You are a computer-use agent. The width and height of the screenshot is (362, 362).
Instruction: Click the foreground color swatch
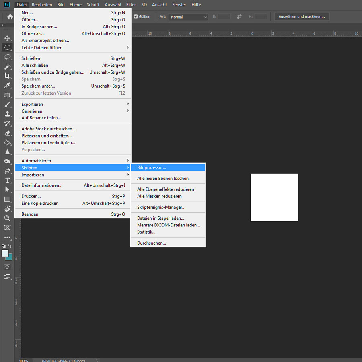5,253
